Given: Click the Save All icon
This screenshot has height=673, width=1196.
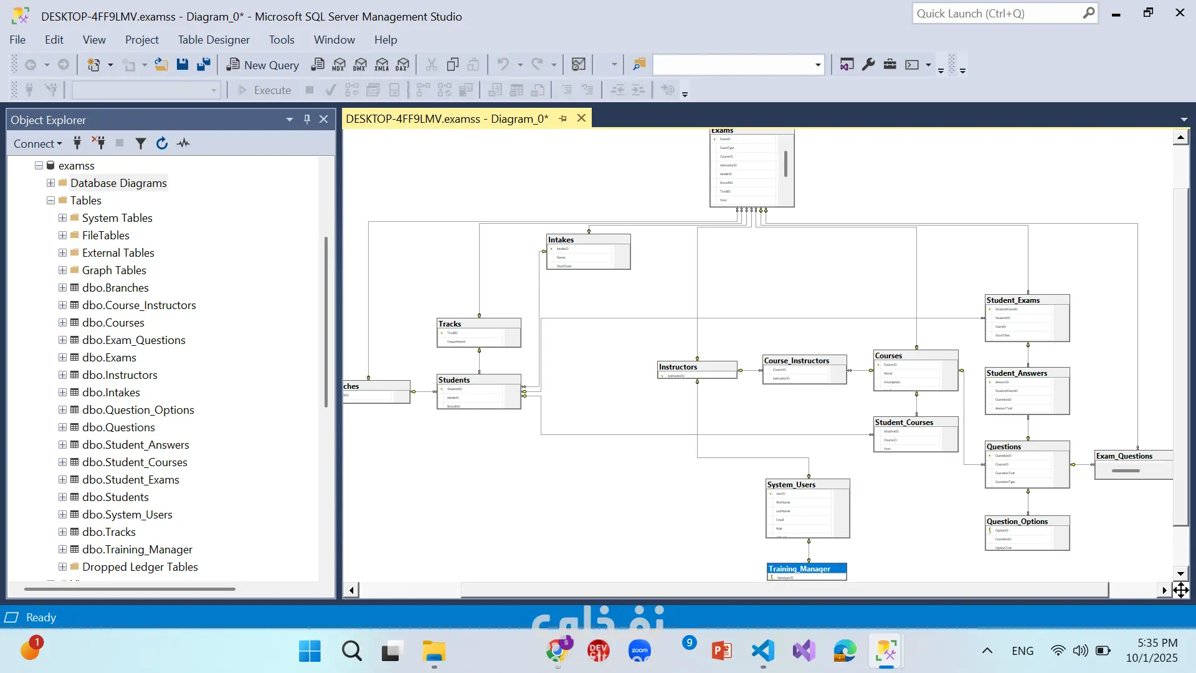Looking at the screenshot, I should [204, 65].
